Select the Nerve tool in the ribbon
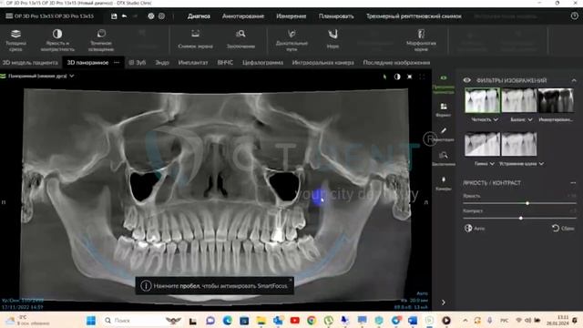Screen dimensions: 583x328 pyautogui.click(x=332, y=40)
